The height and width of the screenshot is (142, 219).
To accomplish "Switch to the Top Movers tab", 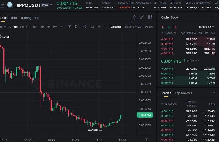I will point(183,93).
